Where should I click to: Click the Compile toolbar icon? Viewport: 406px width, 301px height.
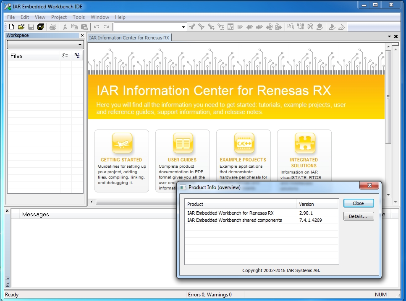(x=291, y=27)
